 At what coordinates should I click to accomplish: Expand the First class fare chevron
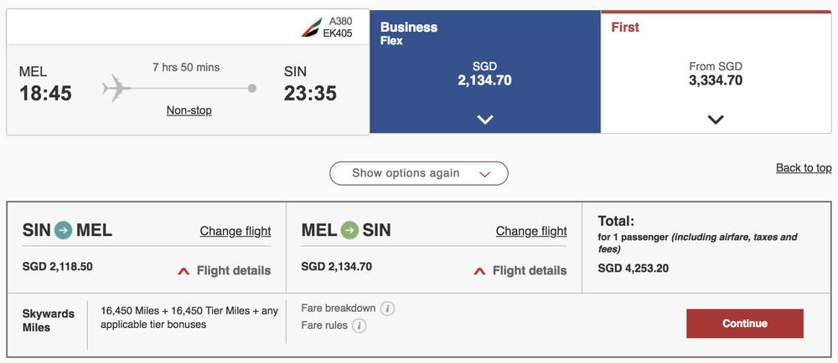pos(715,120)
